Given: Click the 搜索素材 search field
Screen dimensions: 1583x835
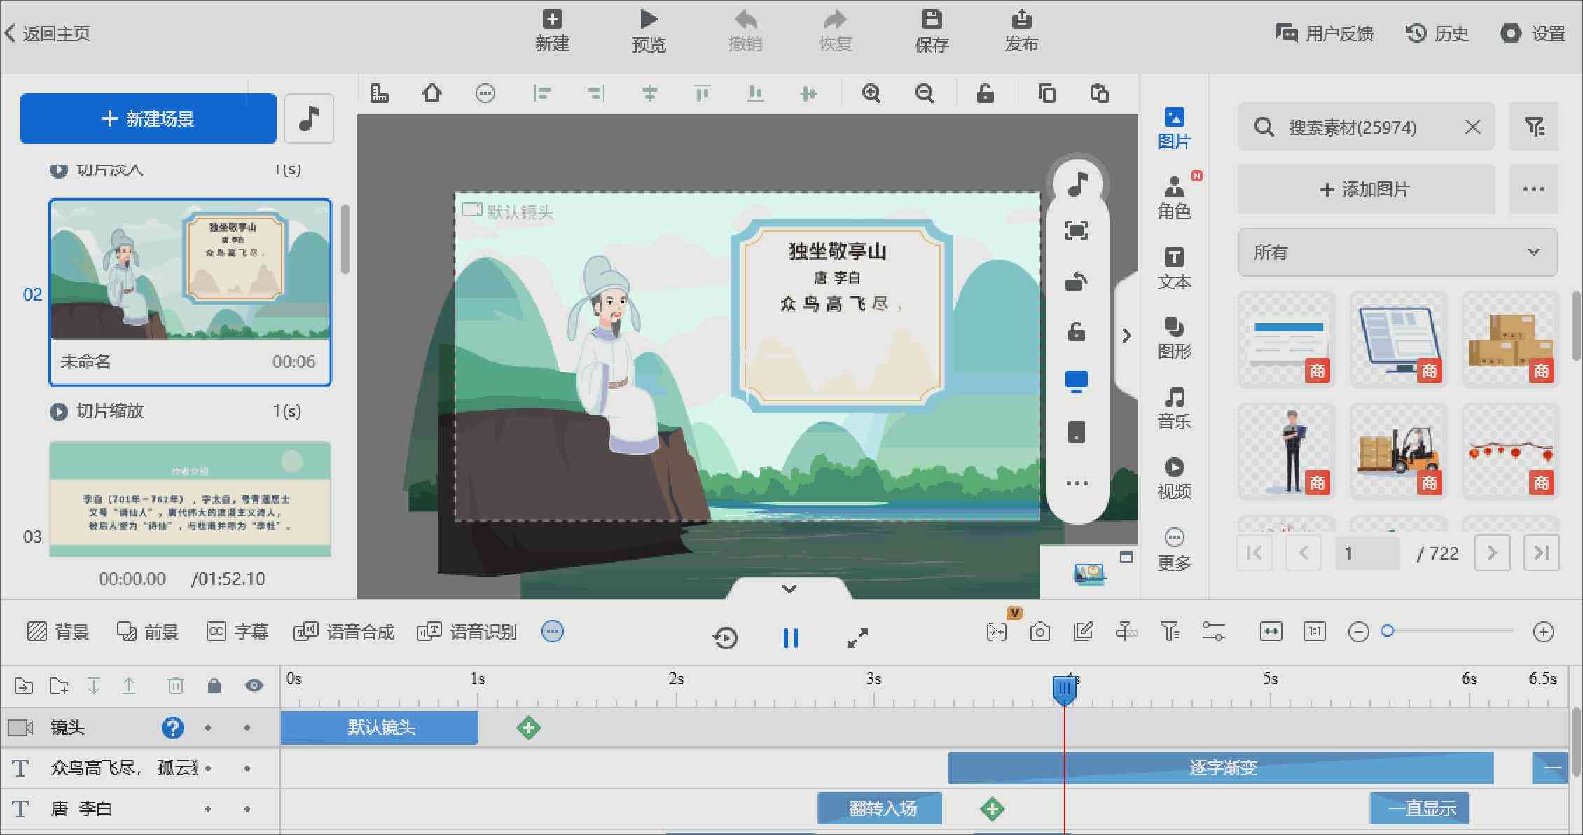Looking at the screenshot, I should (x=1366, y=127).
